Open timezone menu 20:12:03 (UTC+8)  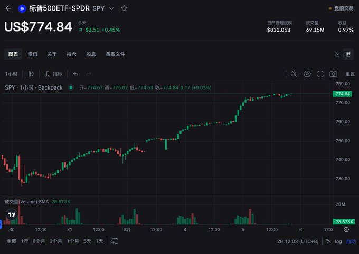[x=298, y=241]
